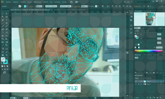Switch to the Mesas de trabajo tab
This screenshot has height=99, width=165.
(x=146, y=78)
